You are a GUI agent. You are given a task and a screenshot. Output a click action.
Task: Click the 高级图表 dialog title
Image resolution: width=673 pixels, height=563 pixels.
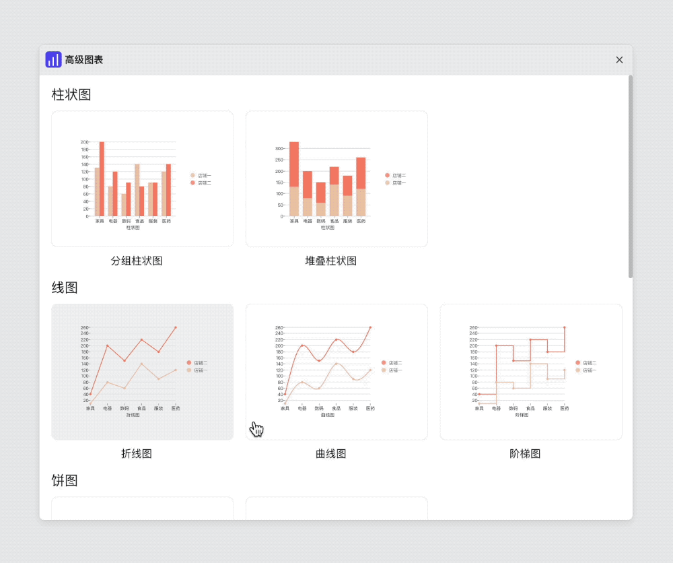pos(84,60)
